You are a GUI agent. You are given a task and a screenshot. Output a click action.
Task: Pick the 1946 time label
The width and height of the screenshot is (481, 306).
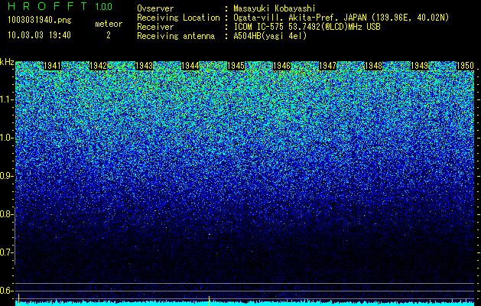point(282,66)
